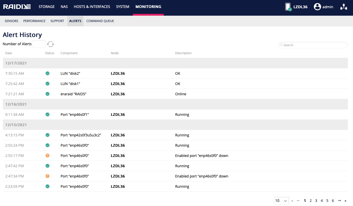Click the 7:25:42 AM timestamp

point(14,84)
